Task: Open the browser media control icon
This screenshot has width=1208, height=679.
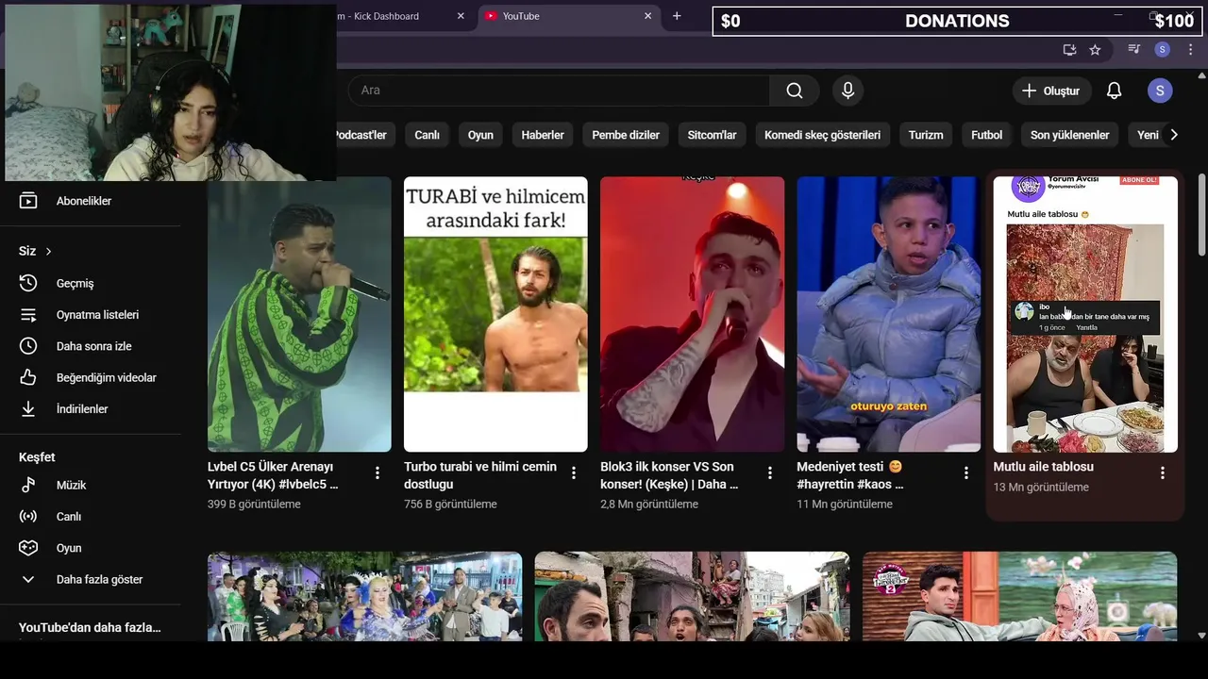Action: (1134, 50)
